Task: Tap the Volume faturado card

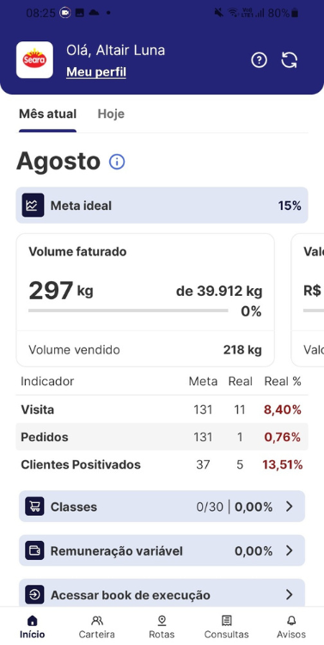Action: point(145,300)
